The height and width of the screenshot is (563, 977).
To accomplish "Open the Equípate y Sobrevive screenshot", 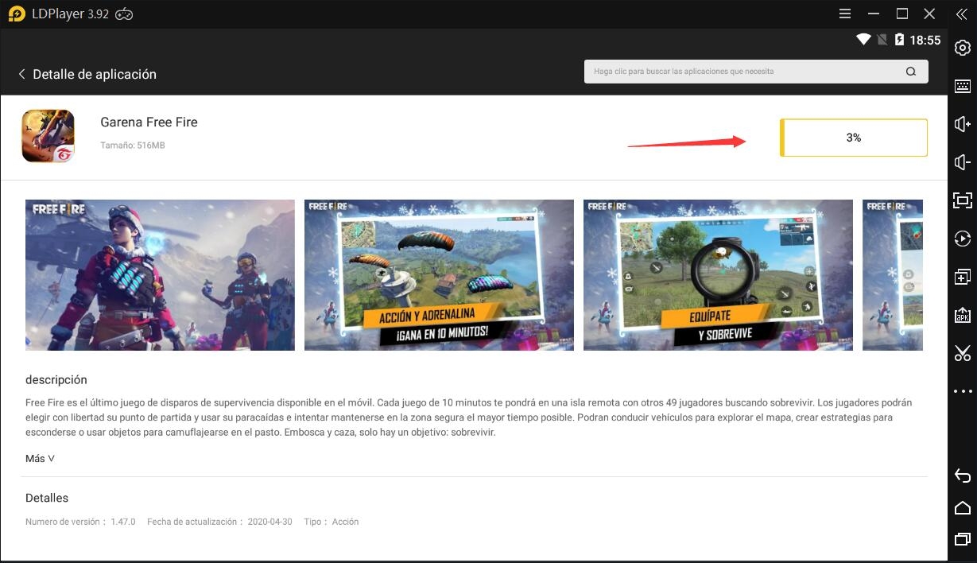I will (718, 275).
